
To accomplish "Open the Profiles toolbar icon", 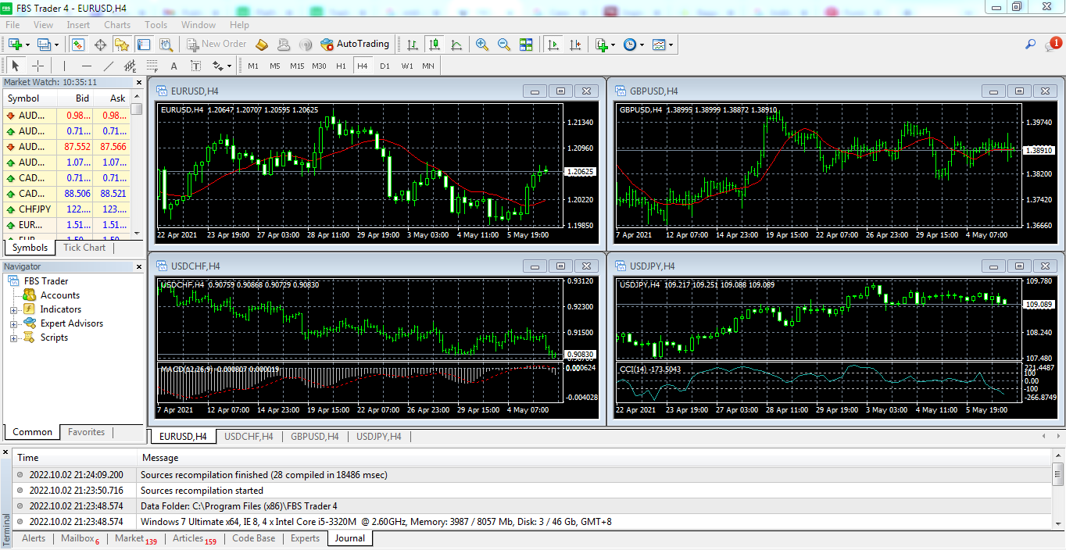I will 45,45.
